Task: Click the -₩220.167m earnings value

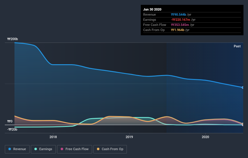Action: pyautogui.click(x=180, y=20)
